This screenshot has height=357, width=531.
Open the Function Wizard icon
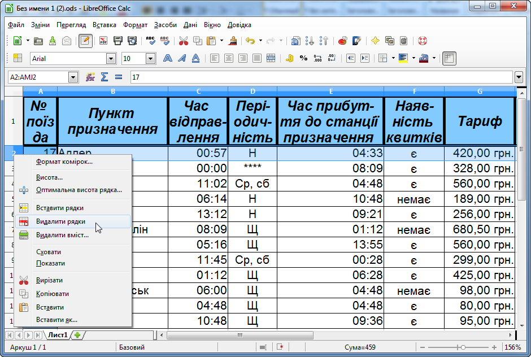[x=90, y=77]
